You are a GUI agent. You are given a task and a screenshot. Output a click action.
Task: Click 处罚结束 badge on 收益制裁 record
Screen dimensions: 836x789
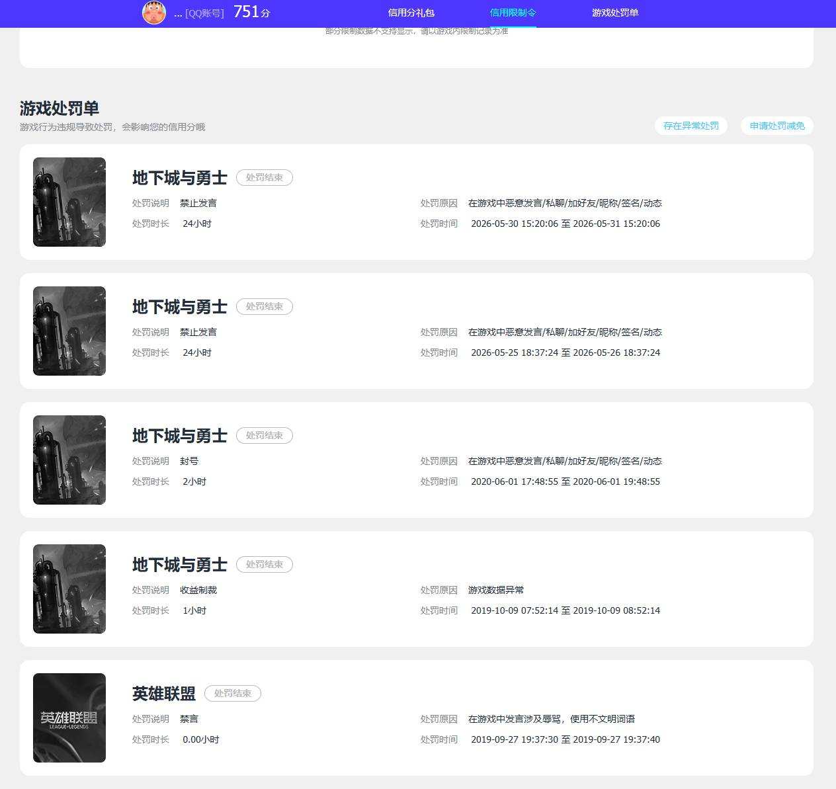[265, 564]
